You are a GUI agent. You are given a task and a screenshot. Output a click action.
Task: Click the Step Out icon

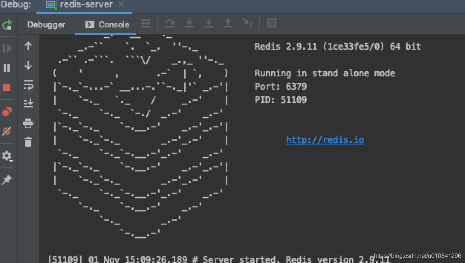pos(228,23)
